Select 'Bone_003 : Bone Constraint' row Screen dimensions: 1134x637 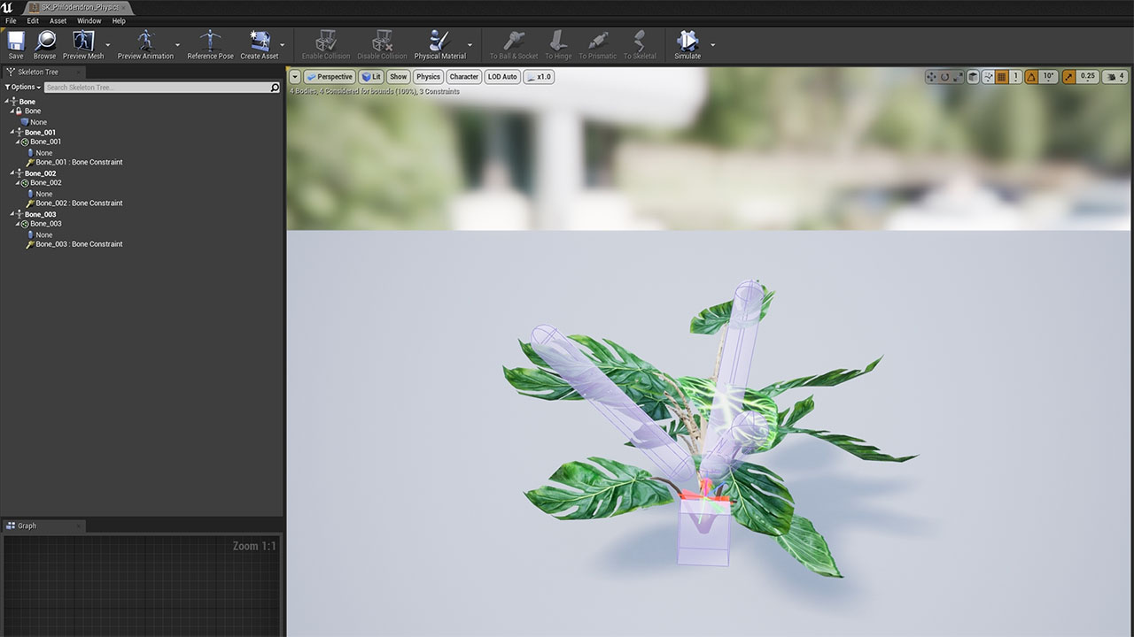(79, 244)
